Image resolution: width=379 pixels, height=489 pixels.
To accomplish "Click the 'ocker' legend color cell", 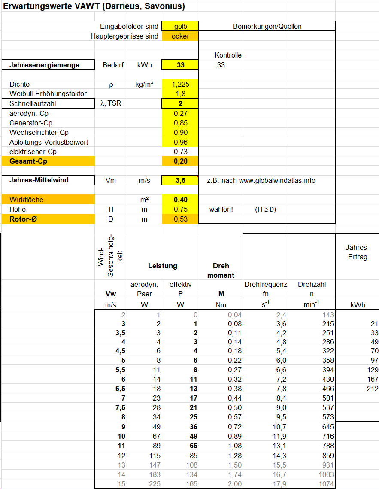I will (180, 36).
